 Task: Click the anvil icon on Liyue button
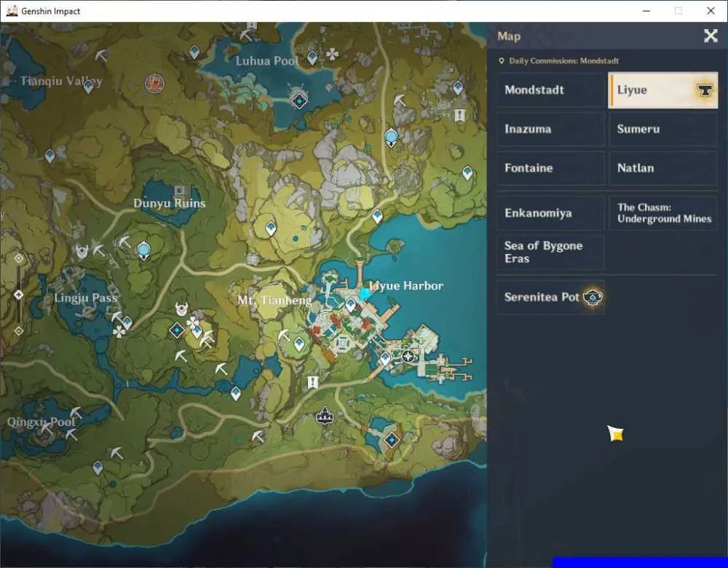pyautogui.click(x=704, y=90)
